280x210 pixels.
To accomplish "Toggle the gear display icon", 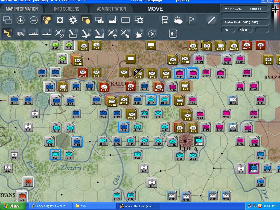I will pos(73,20).
